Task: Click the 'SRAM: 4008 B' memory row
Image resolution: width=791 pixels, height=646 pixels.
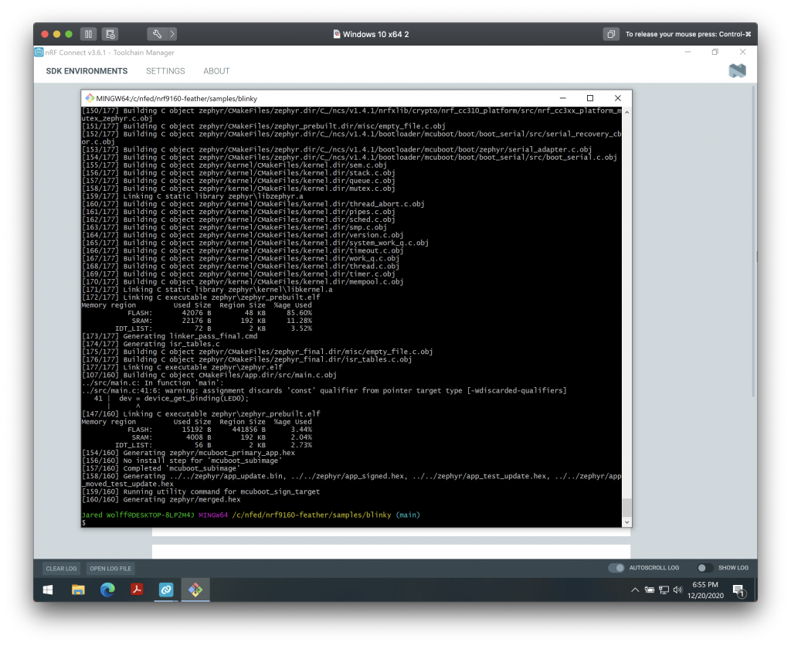Action: point(222,437)
